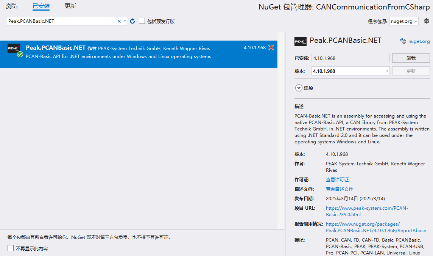Open the nuget.org link in details pane
433x256 pixels.
(419, 41)
